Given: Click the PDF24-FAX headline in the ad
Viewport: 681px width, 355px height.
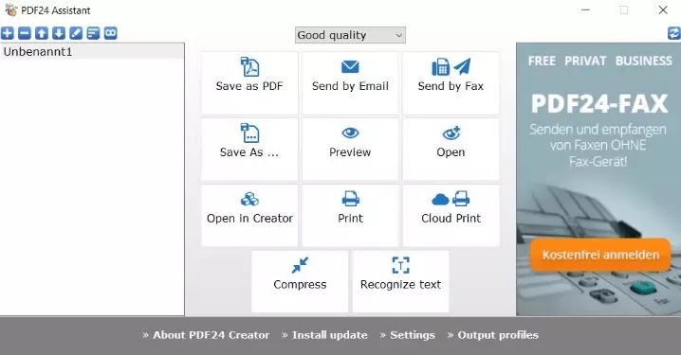Looking at the screenshot, I should 599,103.
